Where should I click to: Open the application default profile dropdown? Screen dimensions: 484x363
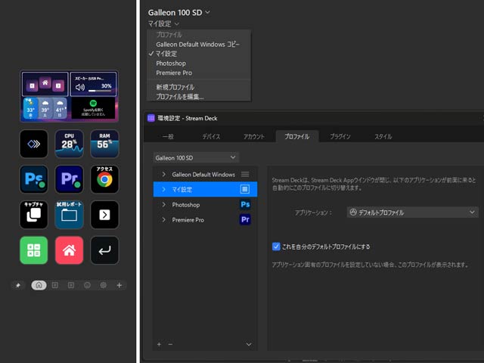point(412,213)
